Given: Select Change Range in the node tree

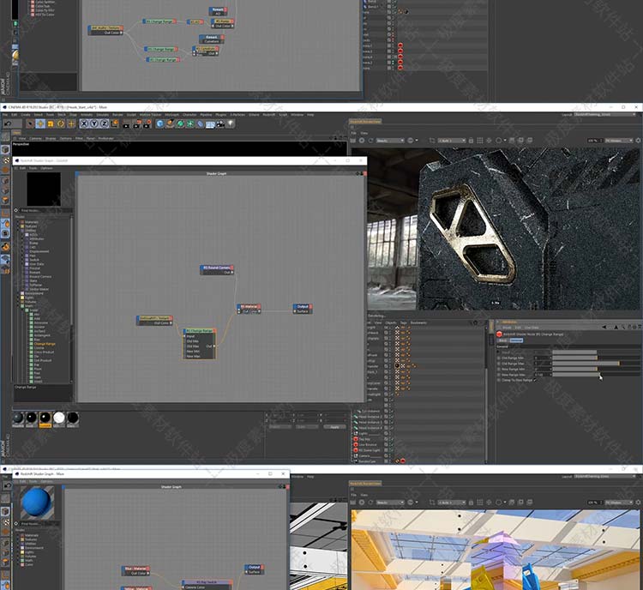Looking at the screenshot, I should pyautogui.click(x=45, y=344).
